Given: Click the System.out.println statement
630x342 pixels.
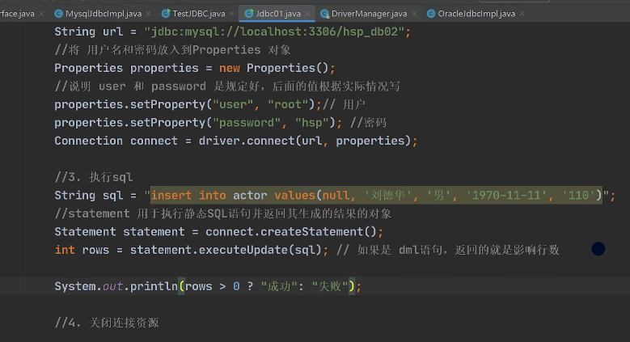Looking at the screenshot, I should [208, 286].
